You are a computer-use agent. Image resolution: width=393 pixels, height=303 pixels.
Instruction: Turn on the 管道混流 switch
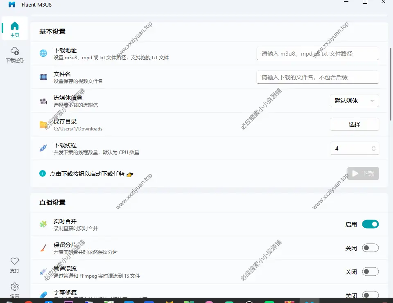(x=370, y=272)
